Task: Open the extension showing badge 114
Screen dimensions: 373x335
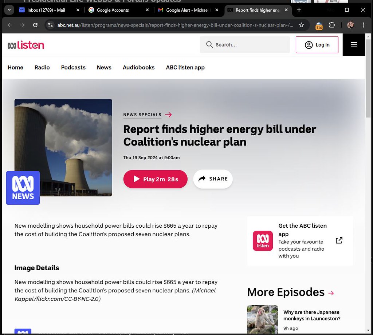Action: click(319, 25)
